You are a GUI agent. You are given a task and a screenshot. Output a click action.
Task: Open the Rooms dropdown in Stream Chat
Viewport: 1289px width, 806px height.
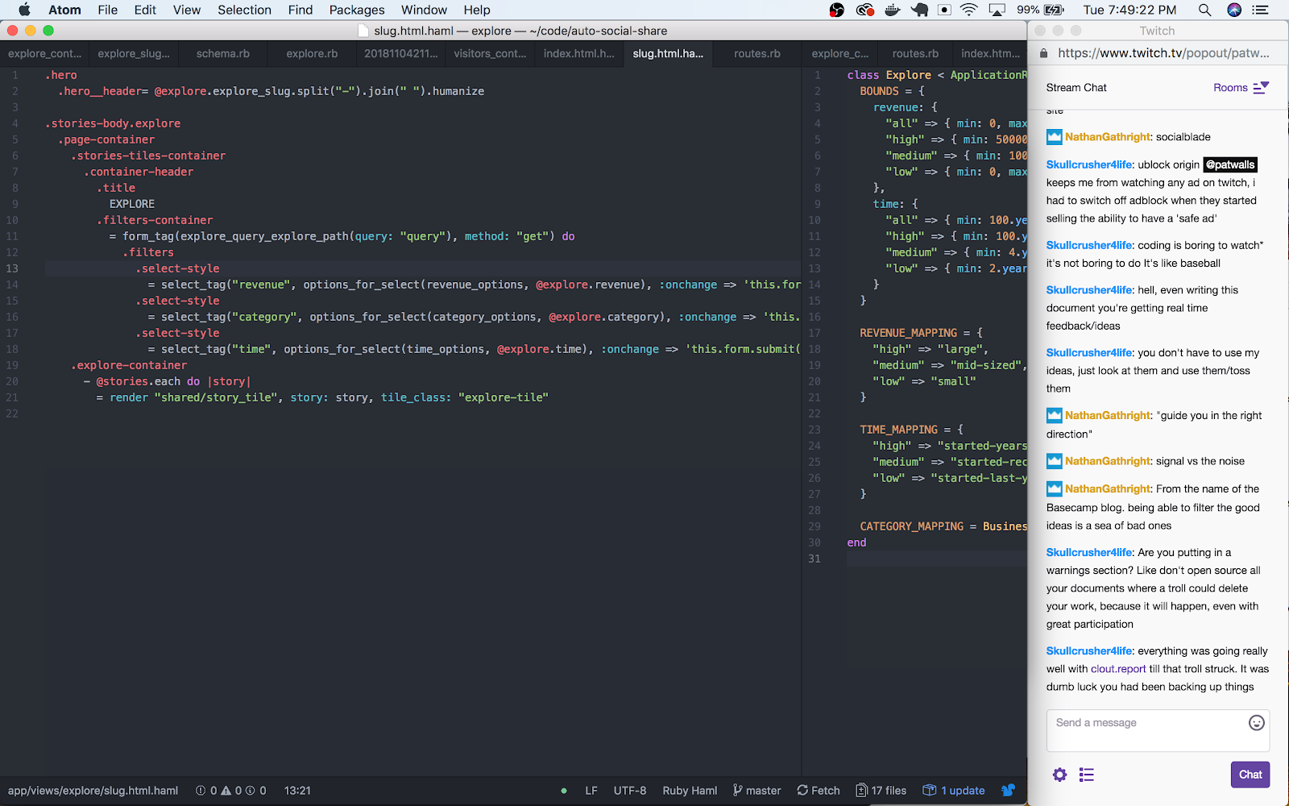click(1241, 87)
